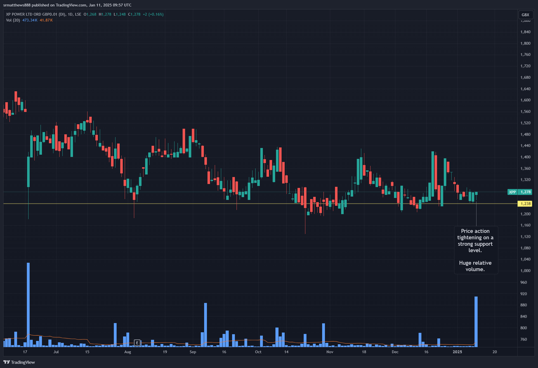Select the white horizontal support line
Image resolution: width=538 pixels, height=368 pixels.
click(260, 204)
